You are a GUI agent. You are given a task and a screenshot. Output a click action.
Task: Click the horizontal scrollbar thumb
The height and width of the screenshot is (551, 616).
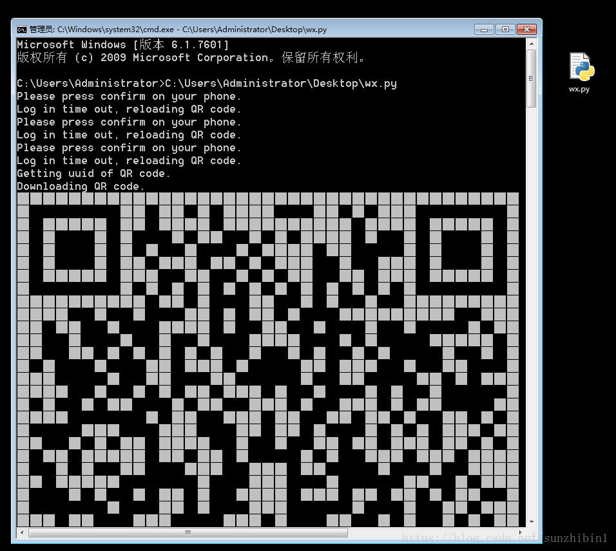point(187,532)
